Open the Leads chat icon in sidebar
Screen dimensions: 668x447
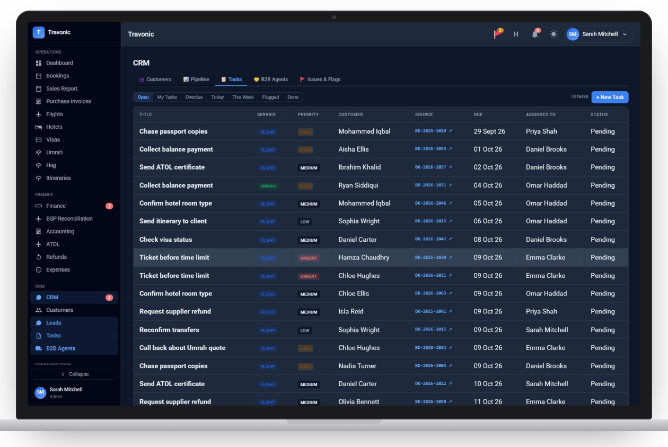pos(39,323)
